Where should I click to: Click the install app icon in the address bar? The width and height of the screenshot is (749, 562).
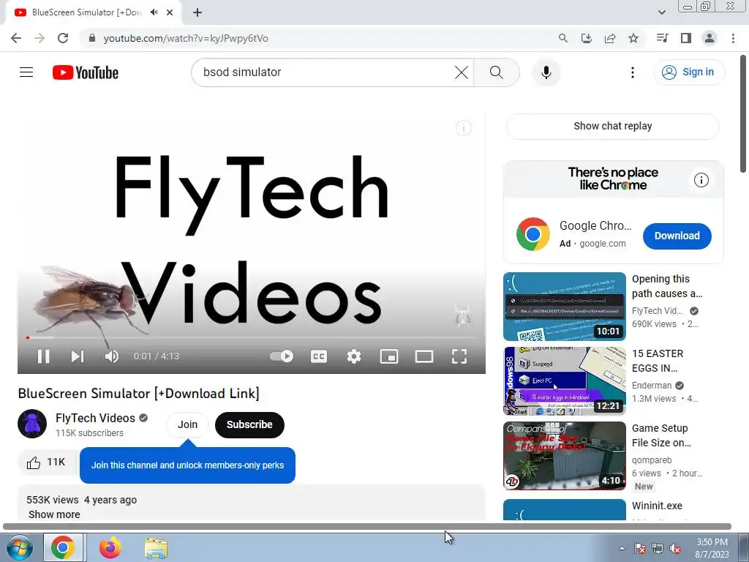pyautogui.click(x=587, y=38)
